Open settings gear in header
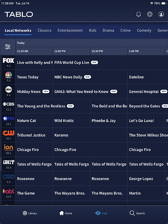Image resolution: width=168 pixels, height=224 pixels. [150, 14]
